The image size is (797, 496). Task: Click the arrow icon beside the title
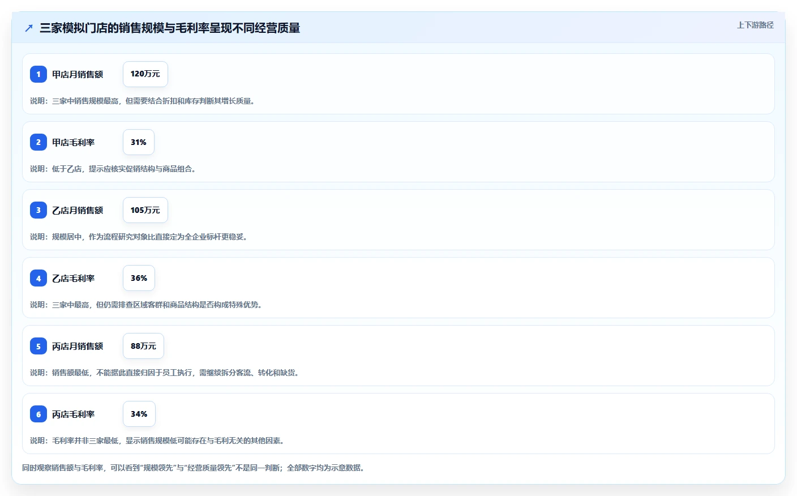pyautogui.click(x=29, y=28)
